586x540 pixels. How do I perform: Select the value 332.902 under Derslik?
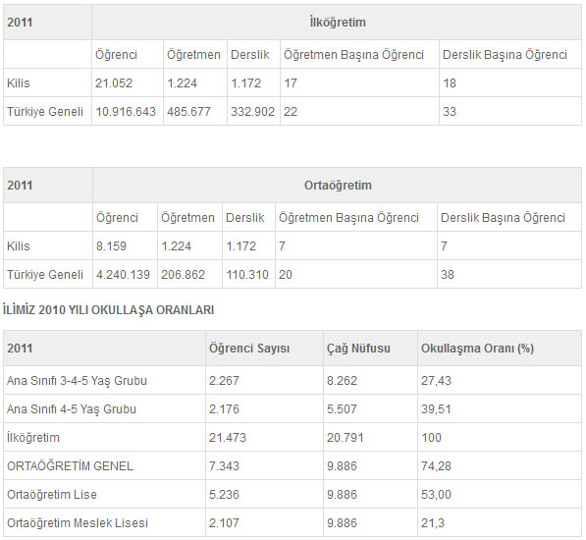click(x=252, y=111)
